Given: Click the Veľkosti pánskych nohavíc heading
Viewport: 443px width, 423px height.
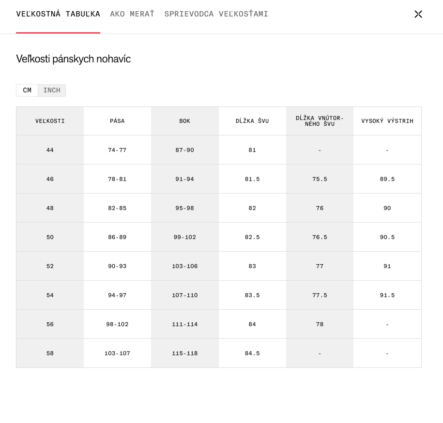Looking at the screenshot, I should pyautogui.click(x=74, y=59).
